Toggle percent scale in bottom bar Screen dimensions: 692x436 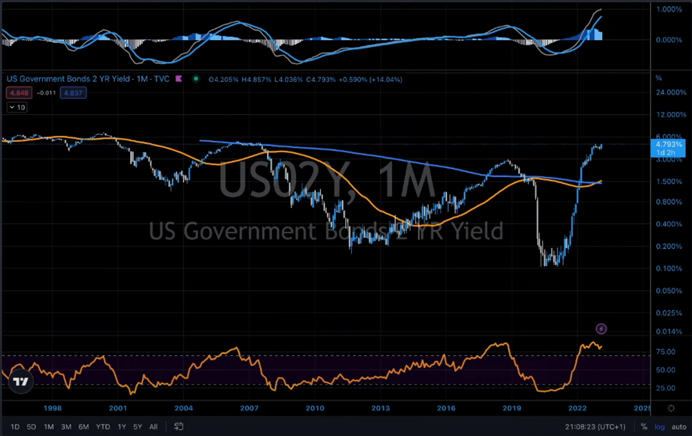(644, 426)
